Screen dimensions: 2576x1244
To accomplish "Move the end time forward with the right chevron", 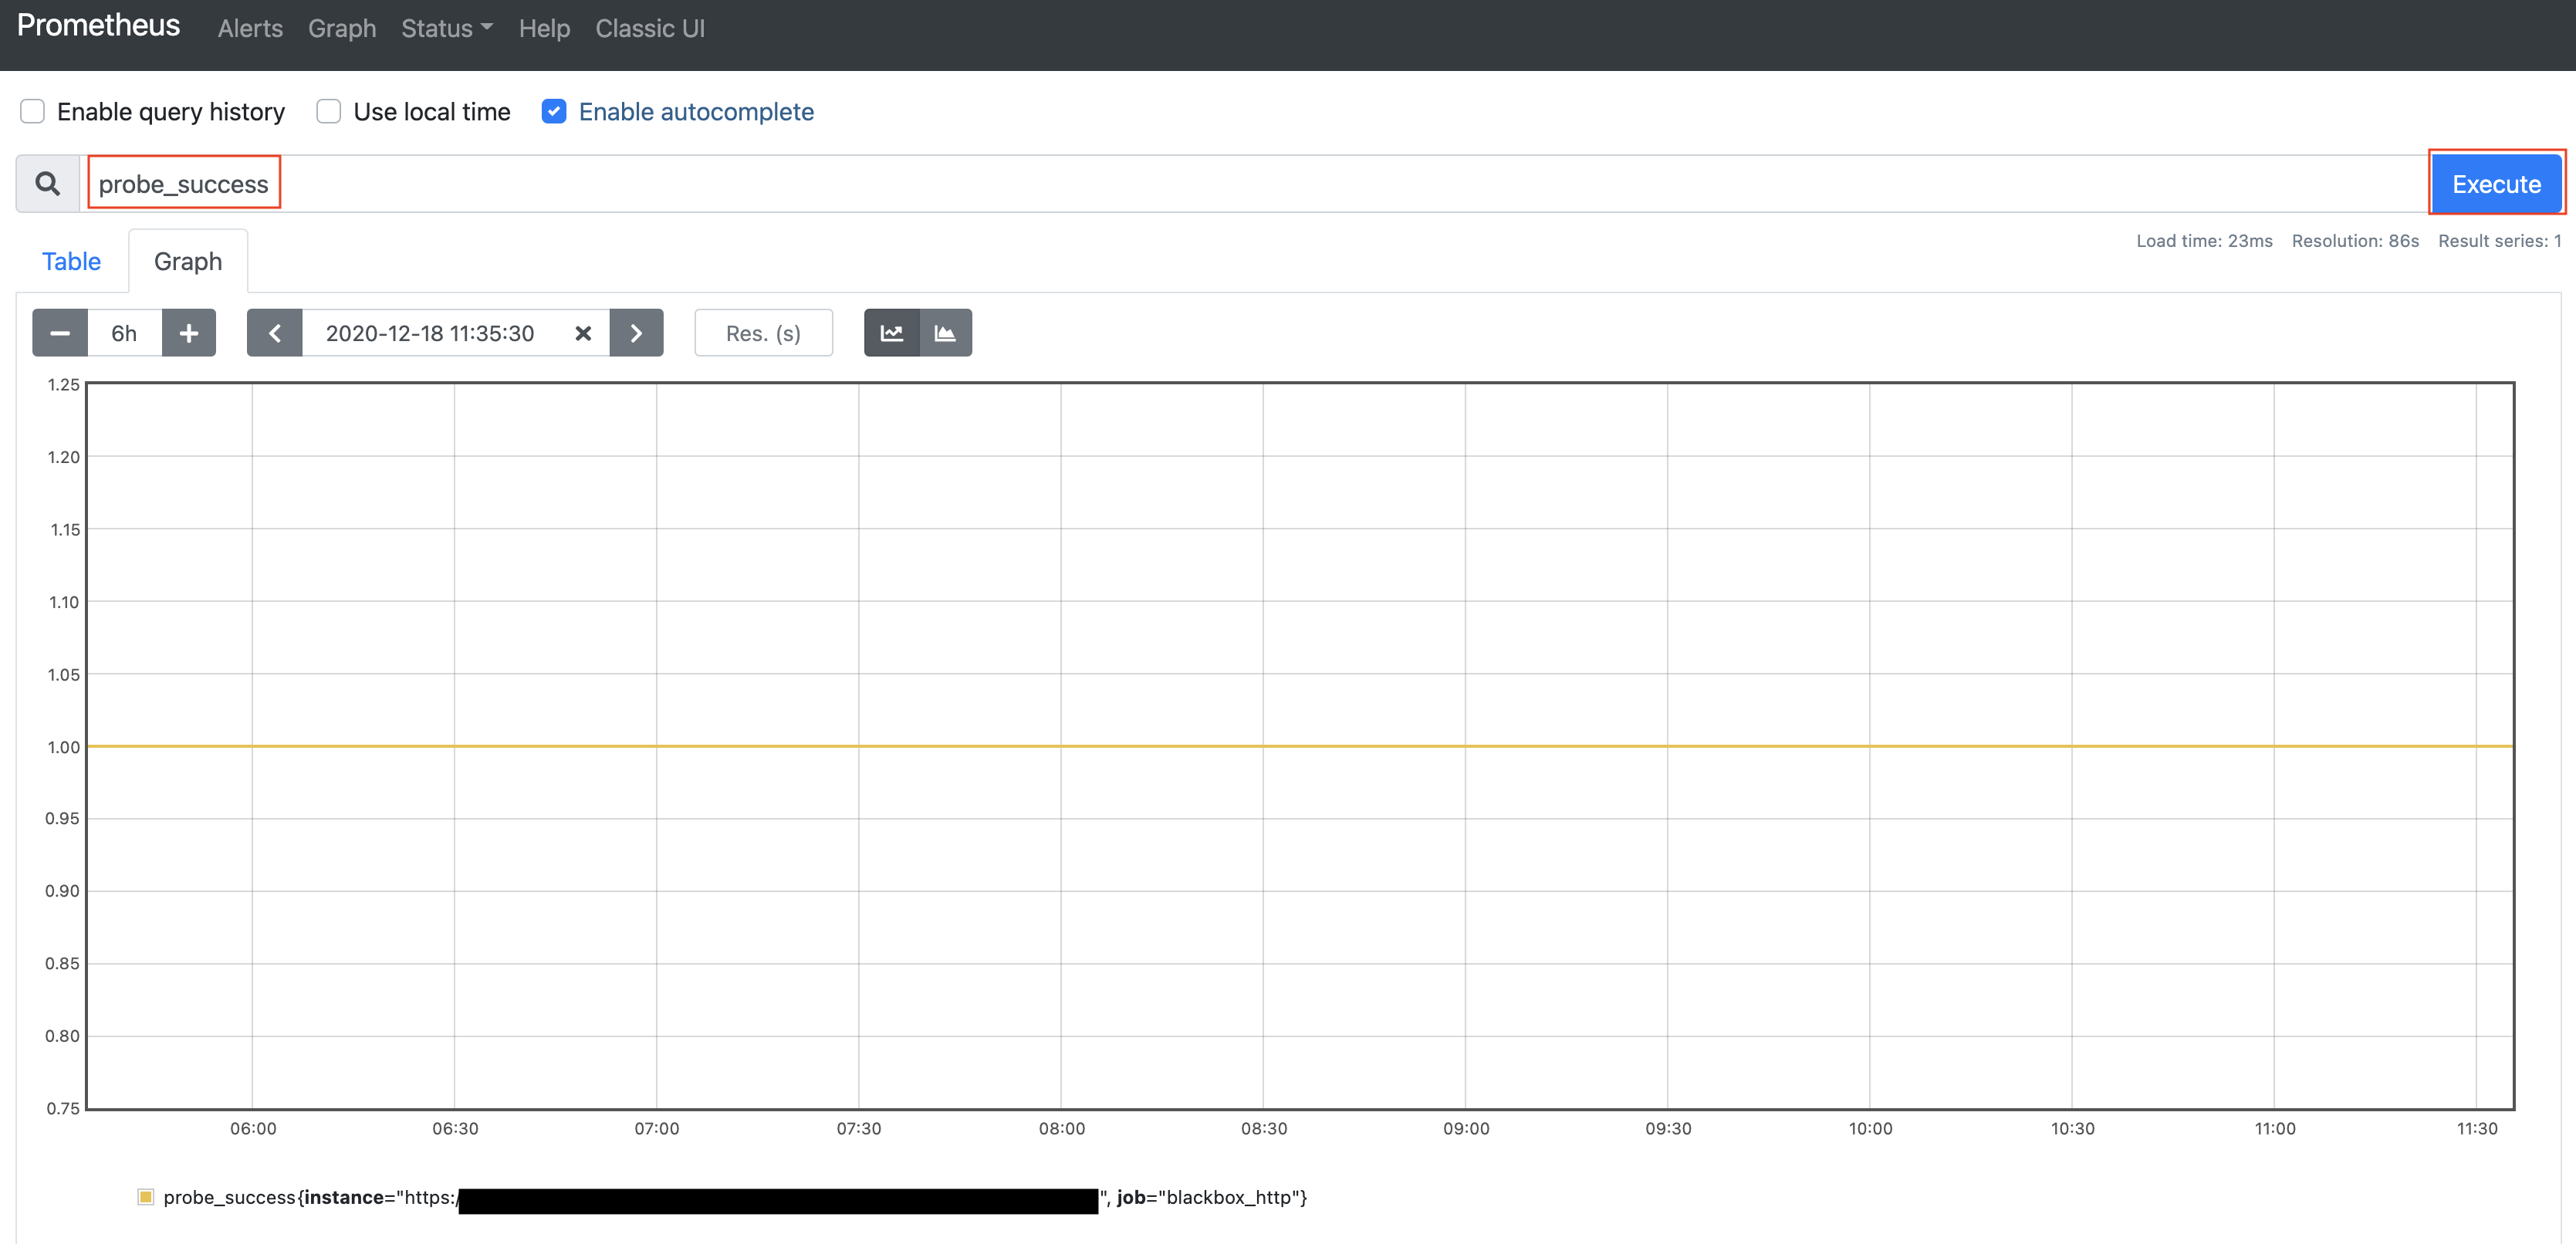I will click(x=636, y=333).
